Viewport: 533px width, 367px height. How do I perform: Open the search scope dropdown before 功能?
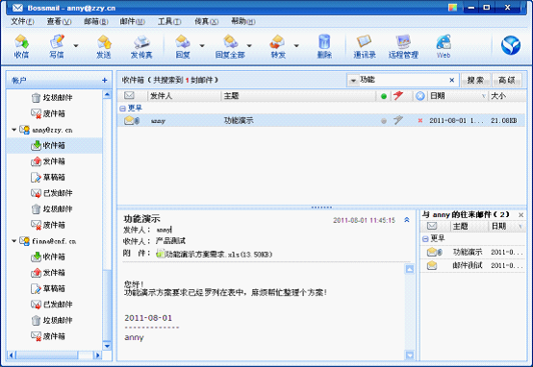click(x=353, y=81)
